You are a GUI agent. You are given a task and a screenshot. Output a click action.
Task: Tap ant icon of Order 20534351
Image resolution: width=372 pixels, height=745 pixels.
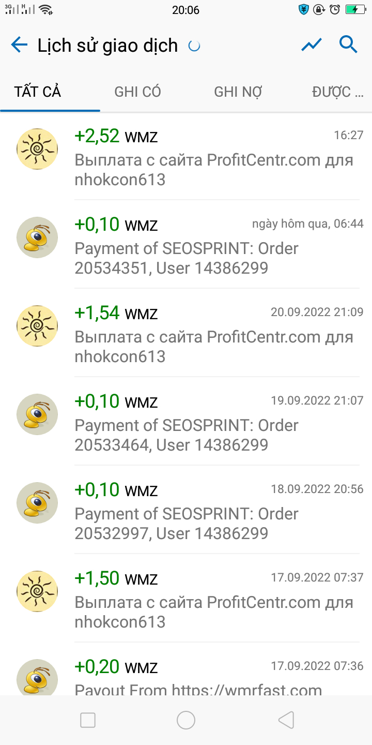(x=37, y=237)
